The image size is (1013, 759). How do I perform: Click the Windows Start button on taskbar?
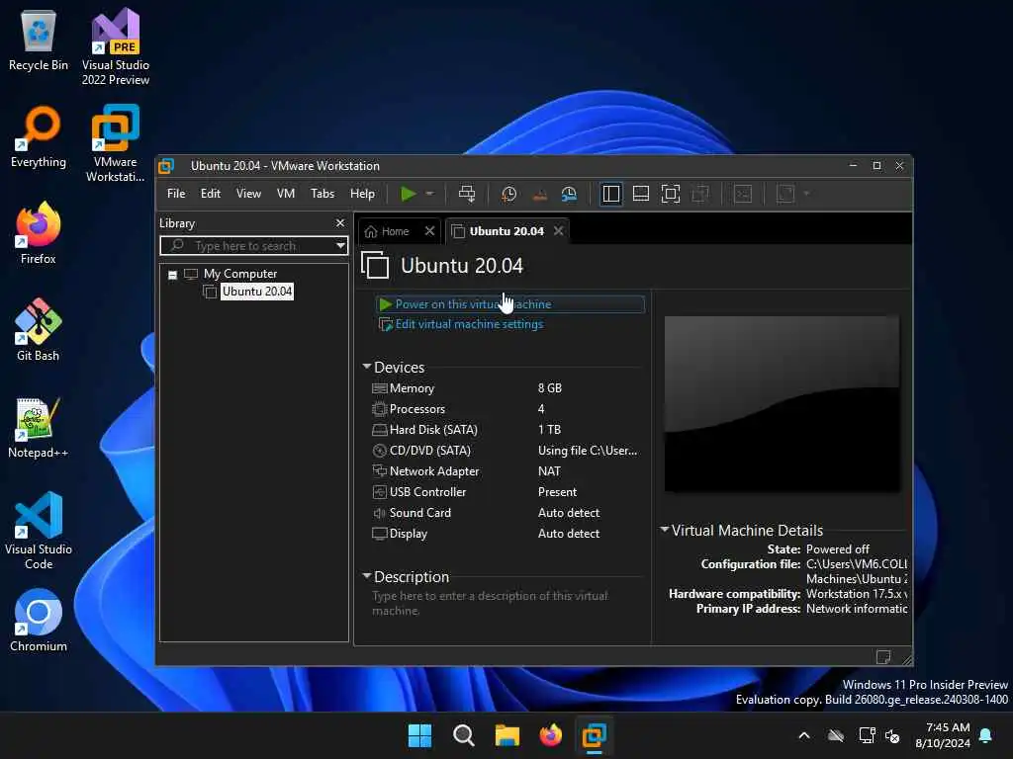[x=419, y=735]
